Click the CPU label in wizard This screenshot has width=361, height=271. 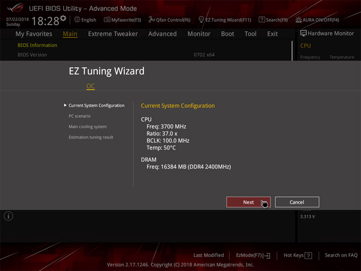click(146, 119)
